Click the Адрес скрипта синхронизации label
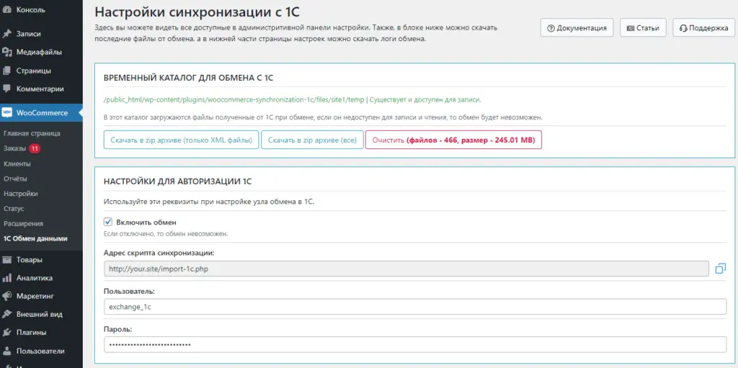The height and width of the screenshot is (368, 738). 159,253
